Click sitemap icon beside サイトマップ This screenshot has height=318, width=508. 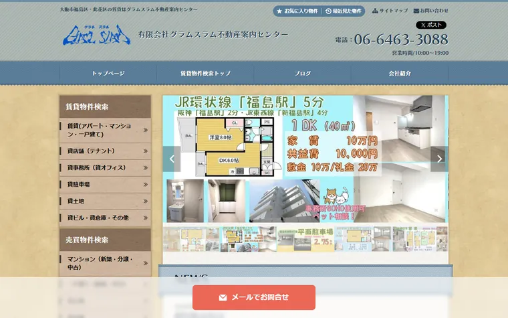click(x=375, y=11)
